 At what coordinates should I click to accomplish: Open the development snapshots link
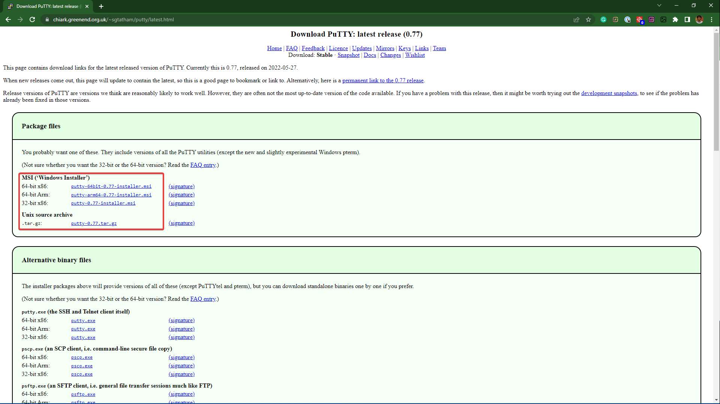[x=609, y=93]
